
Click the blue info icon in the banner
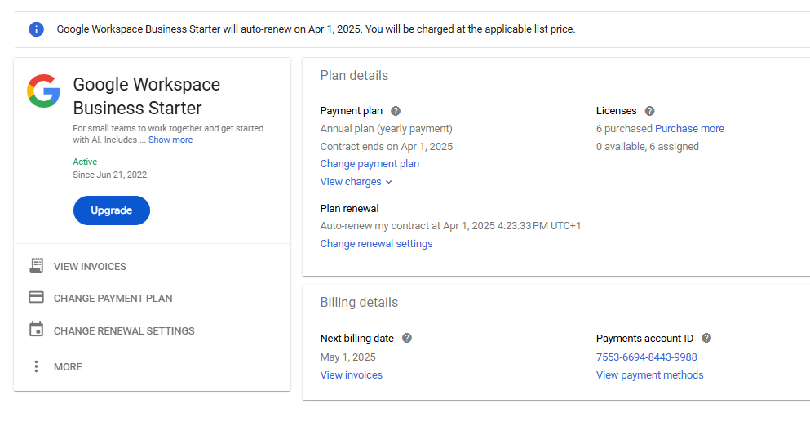tap(36, 29)
